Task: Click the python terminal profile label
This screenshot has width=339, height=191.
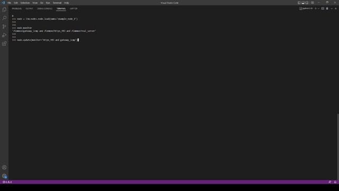Action: pyautogui.click(x=306, y=8)
